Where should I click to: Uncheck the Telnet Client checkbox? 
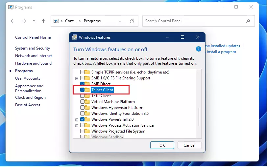click(82, 90)
